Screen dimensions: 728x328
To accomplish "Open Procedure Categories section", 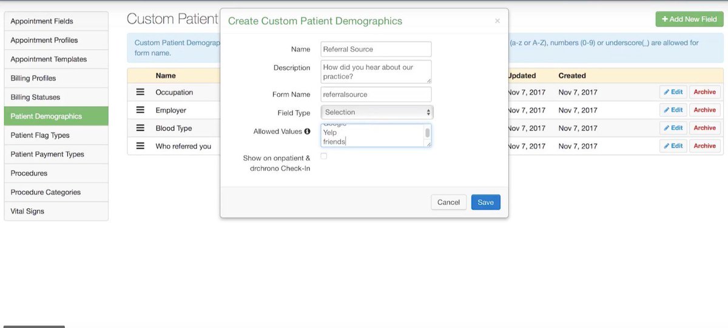I will tap(56, 192).
